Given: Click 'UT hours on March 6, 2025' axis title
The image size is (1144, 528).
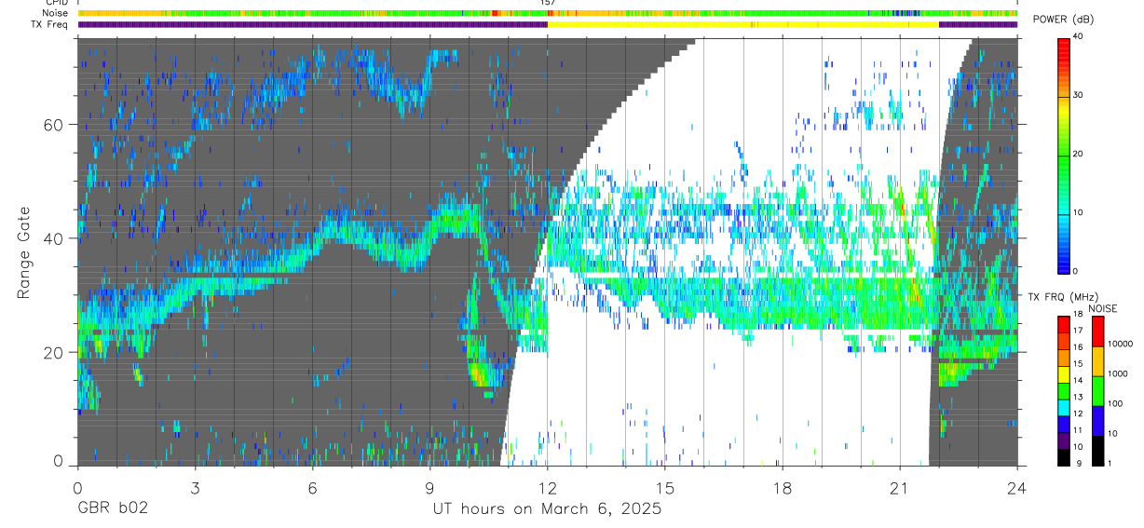Looking at the screenshot, I should (x=547, y=509).
